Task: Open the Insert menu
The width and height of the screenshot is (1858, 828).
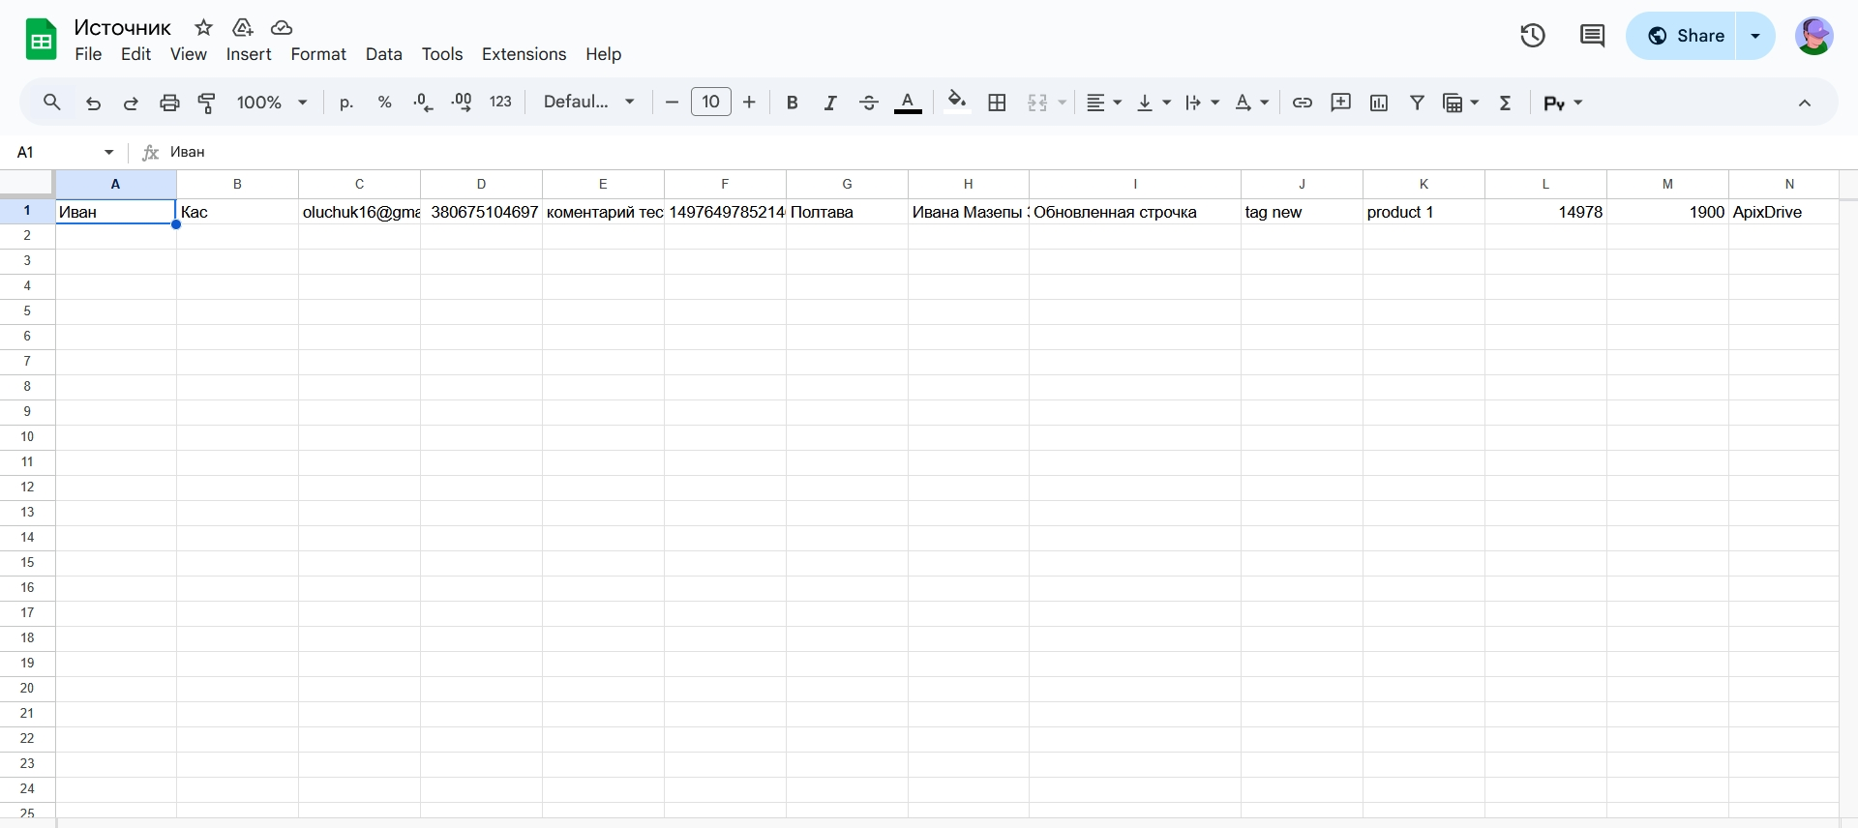Action: click(x=249, y=54)
